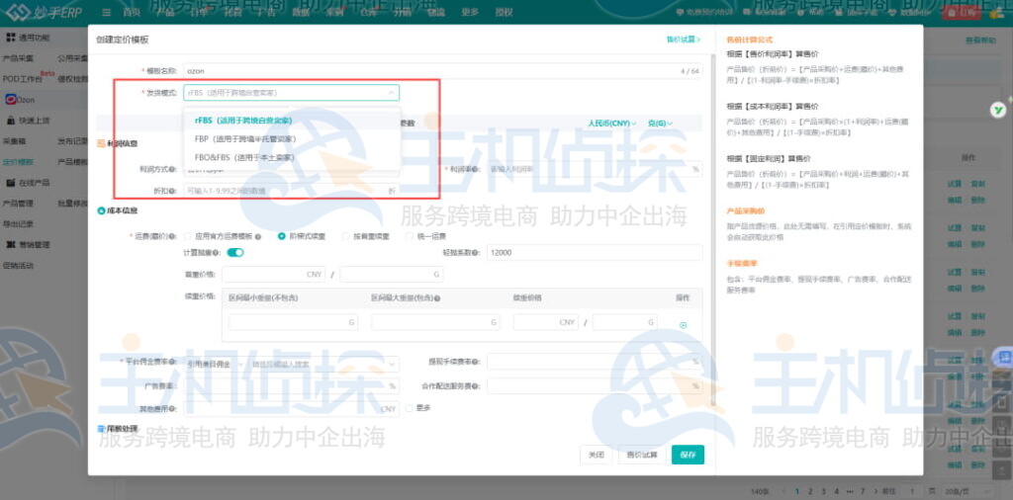Open 授权 in the top navigation
Image resolution: width=1013 pixels, height=500 pixels.
pos(504,12)
